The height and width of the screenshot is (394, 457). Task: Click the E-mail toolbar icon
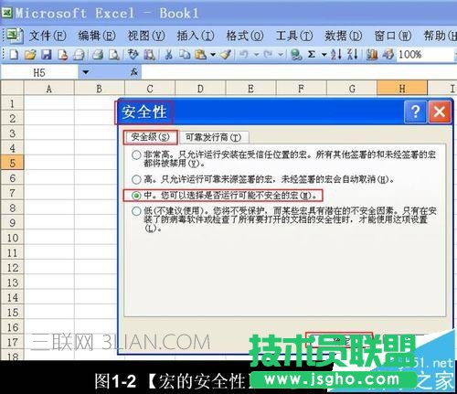pos(79,55)
